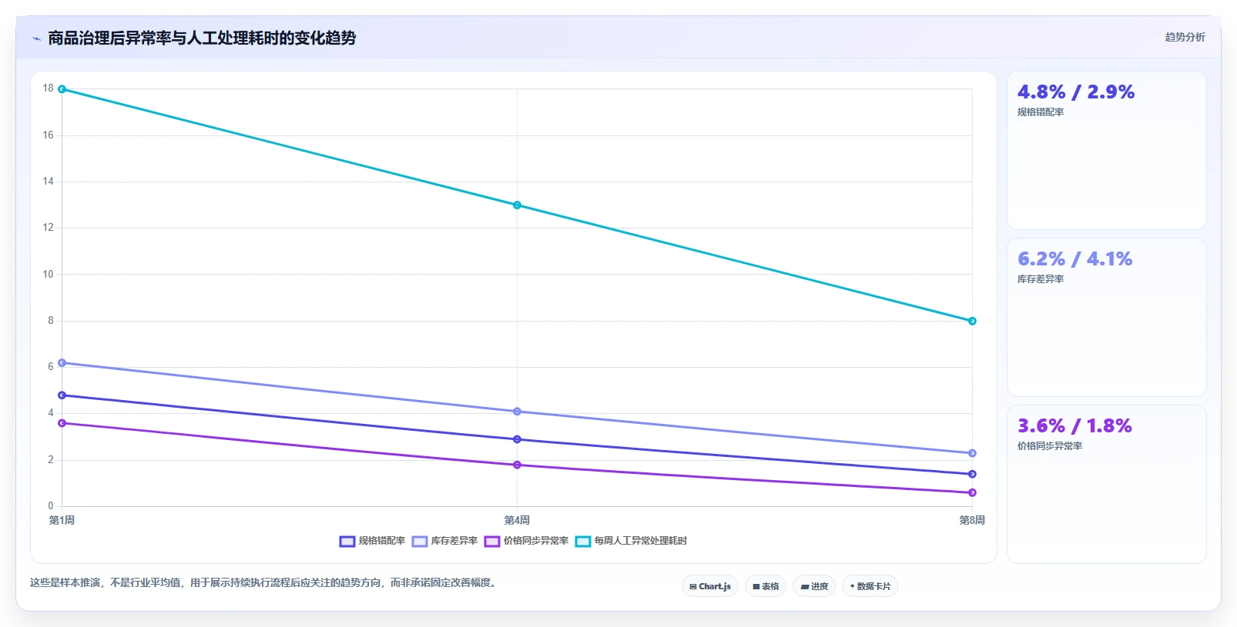
Task: Click the 6.2% / 4.1% value
Action: click(1075, 259)
